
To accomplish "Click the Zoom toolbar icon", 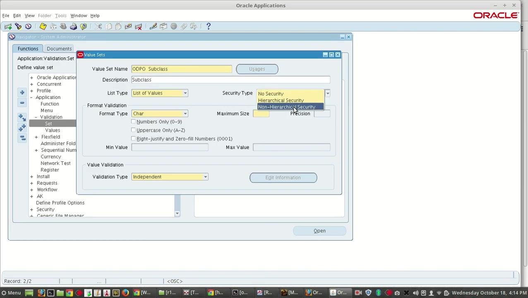I will coord(163,26).
